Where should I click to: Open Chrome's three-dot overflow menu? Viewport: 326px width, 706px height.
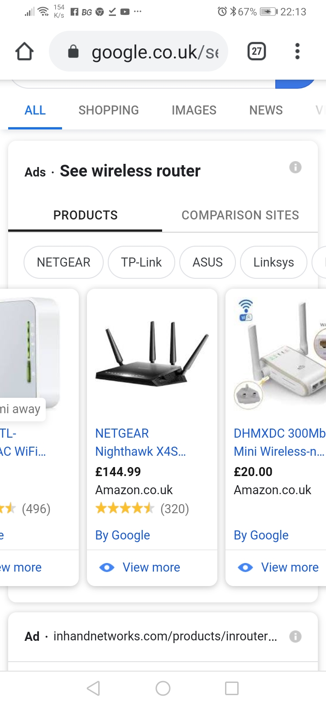(297, 51)
